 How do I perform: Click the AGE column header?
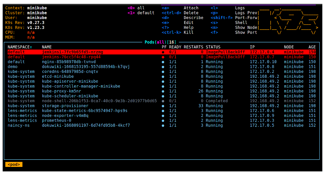pyautogui.click(x=312, y=47)
